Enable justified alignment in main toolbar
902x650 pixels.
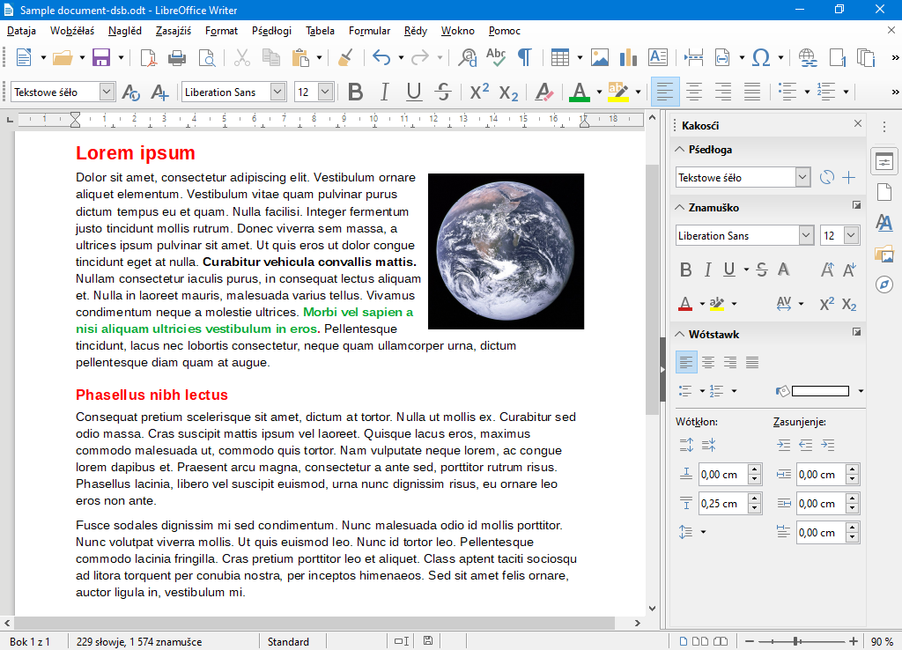pos(752,92)
